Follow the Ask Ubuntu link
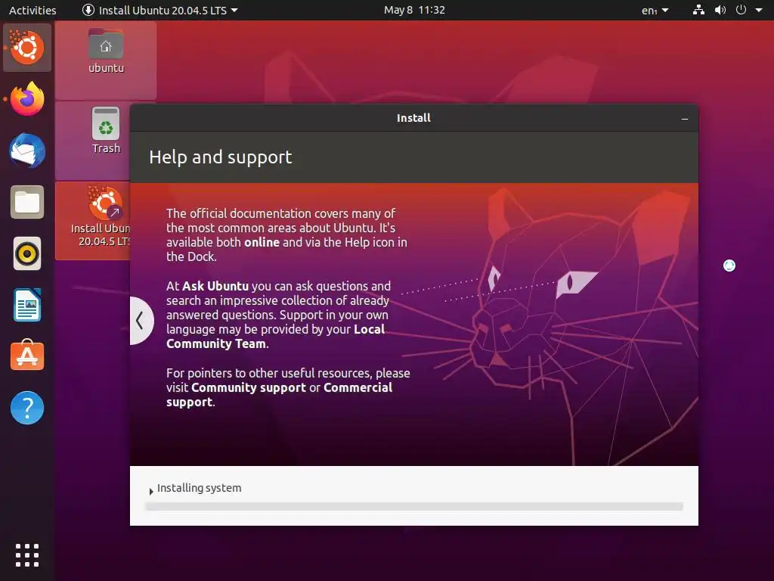This screenshot has height=581, width=774. click(215, 286)
